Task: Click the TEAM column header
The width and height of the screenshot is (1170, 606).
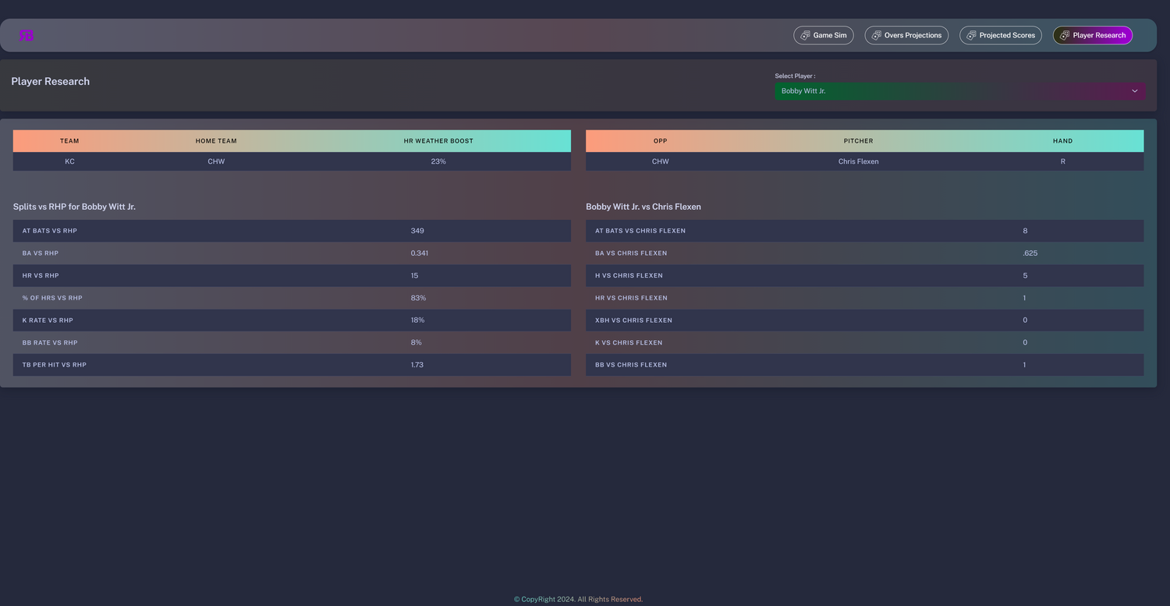Action: [69, 141]
